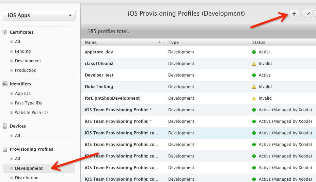Select Development under Provisioning Profiles

[x=29, y=168]
